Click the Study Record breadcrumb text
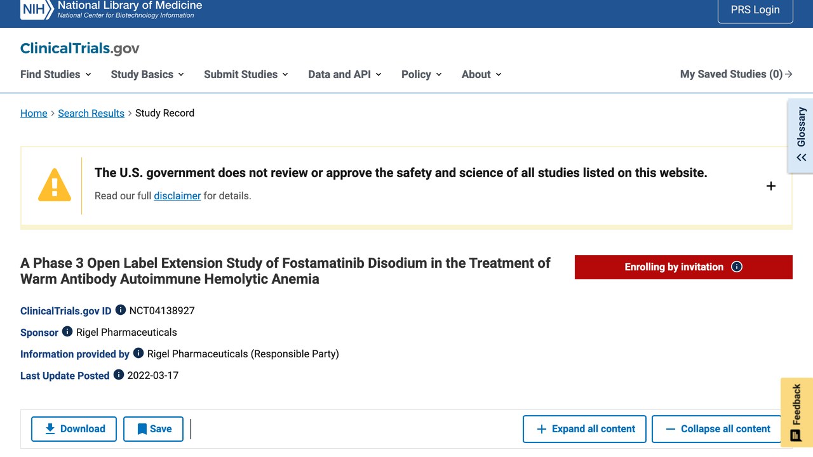 pos(165,113)
